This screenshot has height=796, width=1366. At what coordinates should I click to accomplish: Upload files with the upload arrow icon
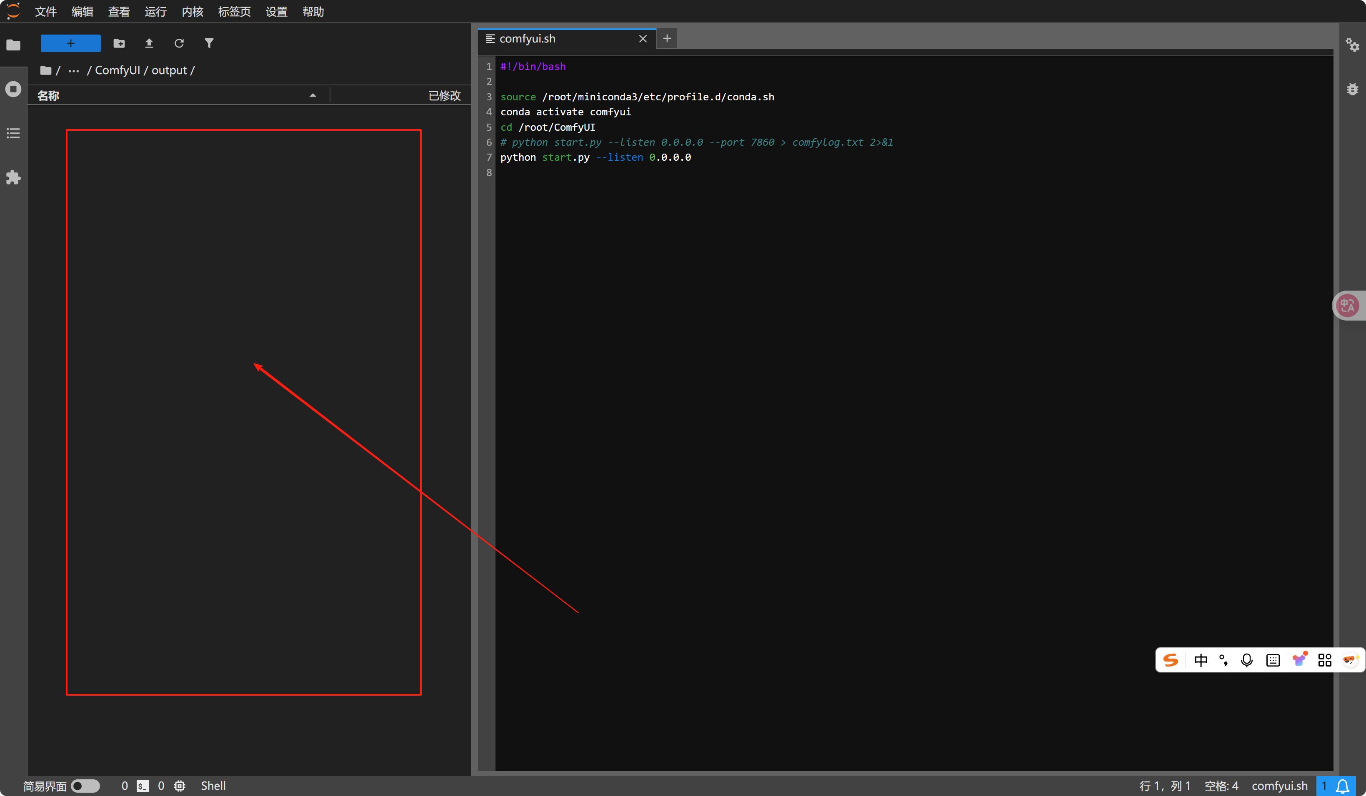[149, 43]
